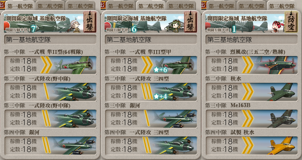Toggle the 出撃 wooden tag on first air corps
This screenshot has height=160, width=302.
[x=90, y=22]
